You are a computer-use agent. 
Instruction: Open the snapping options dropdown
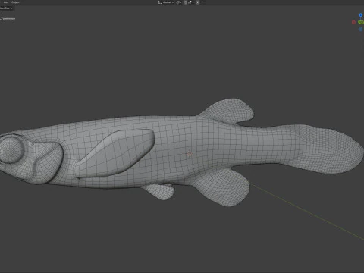click(x=191, y=2)
